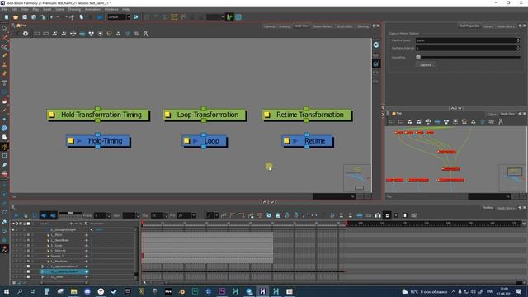The height and width of the screenshot is (297, 528).
Task: Open the File Explorer taskbar icon
Action: 73,291
